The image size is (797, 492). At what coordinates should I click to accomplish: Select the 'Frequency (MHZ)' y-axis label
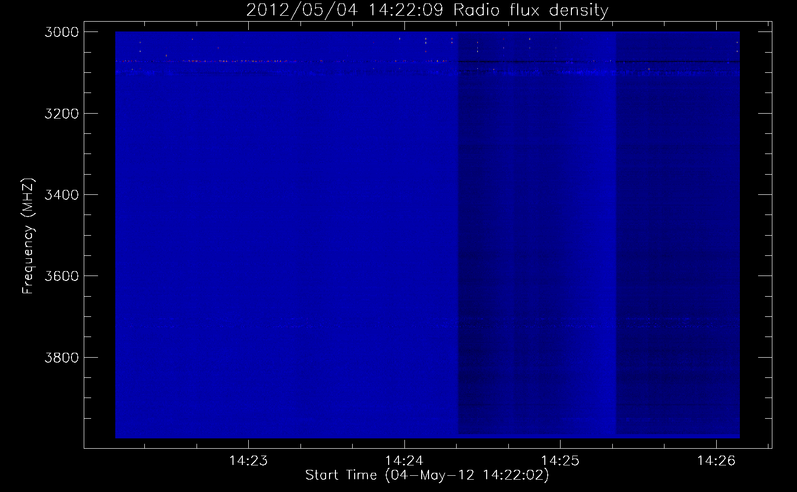click(x=28, y=236)
